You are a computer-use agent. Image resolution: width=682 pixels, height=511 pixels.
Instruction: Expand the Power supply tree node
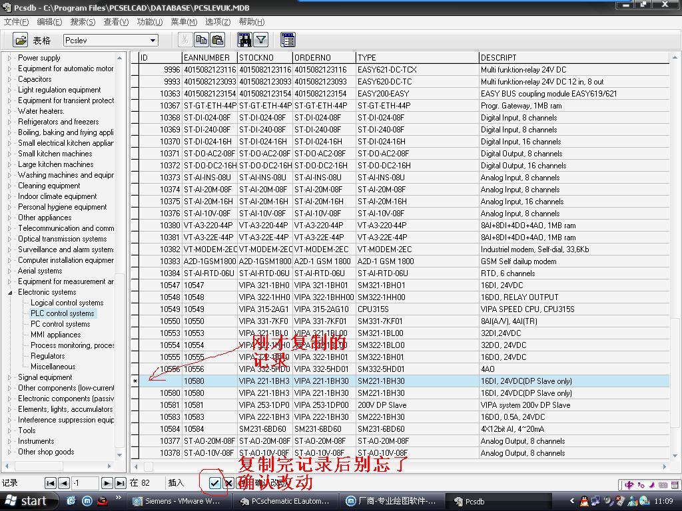[x=9, y=58]
